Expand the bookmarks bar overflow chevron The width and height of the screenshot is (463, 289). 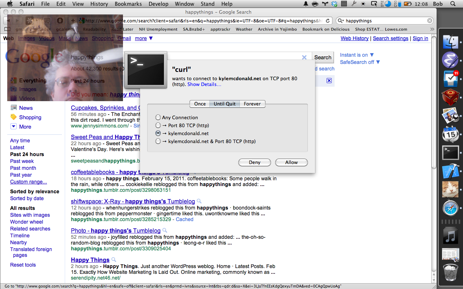(432, 29)
